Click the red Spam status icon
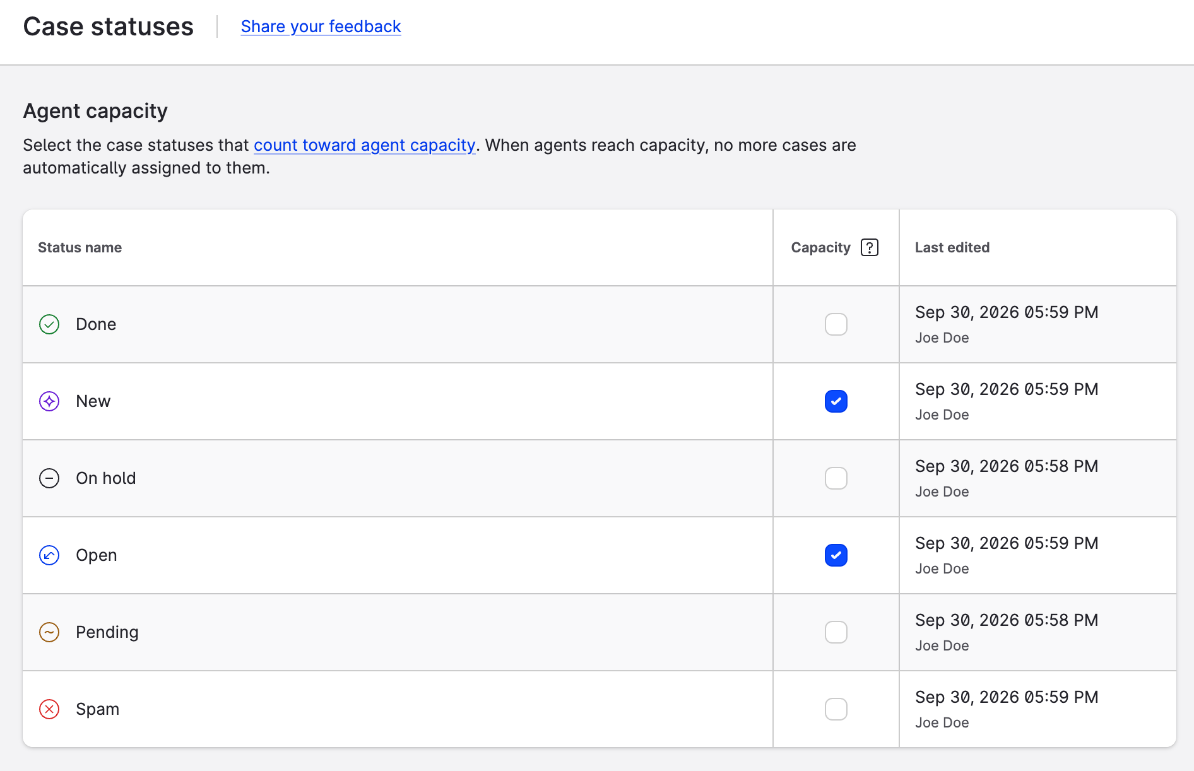Viewport: 1194px width, 771px height. point(49,709)
